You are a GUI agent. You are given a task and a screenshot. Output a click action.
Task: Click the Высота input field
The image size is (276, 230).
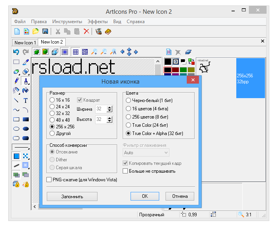pos(101,119)
